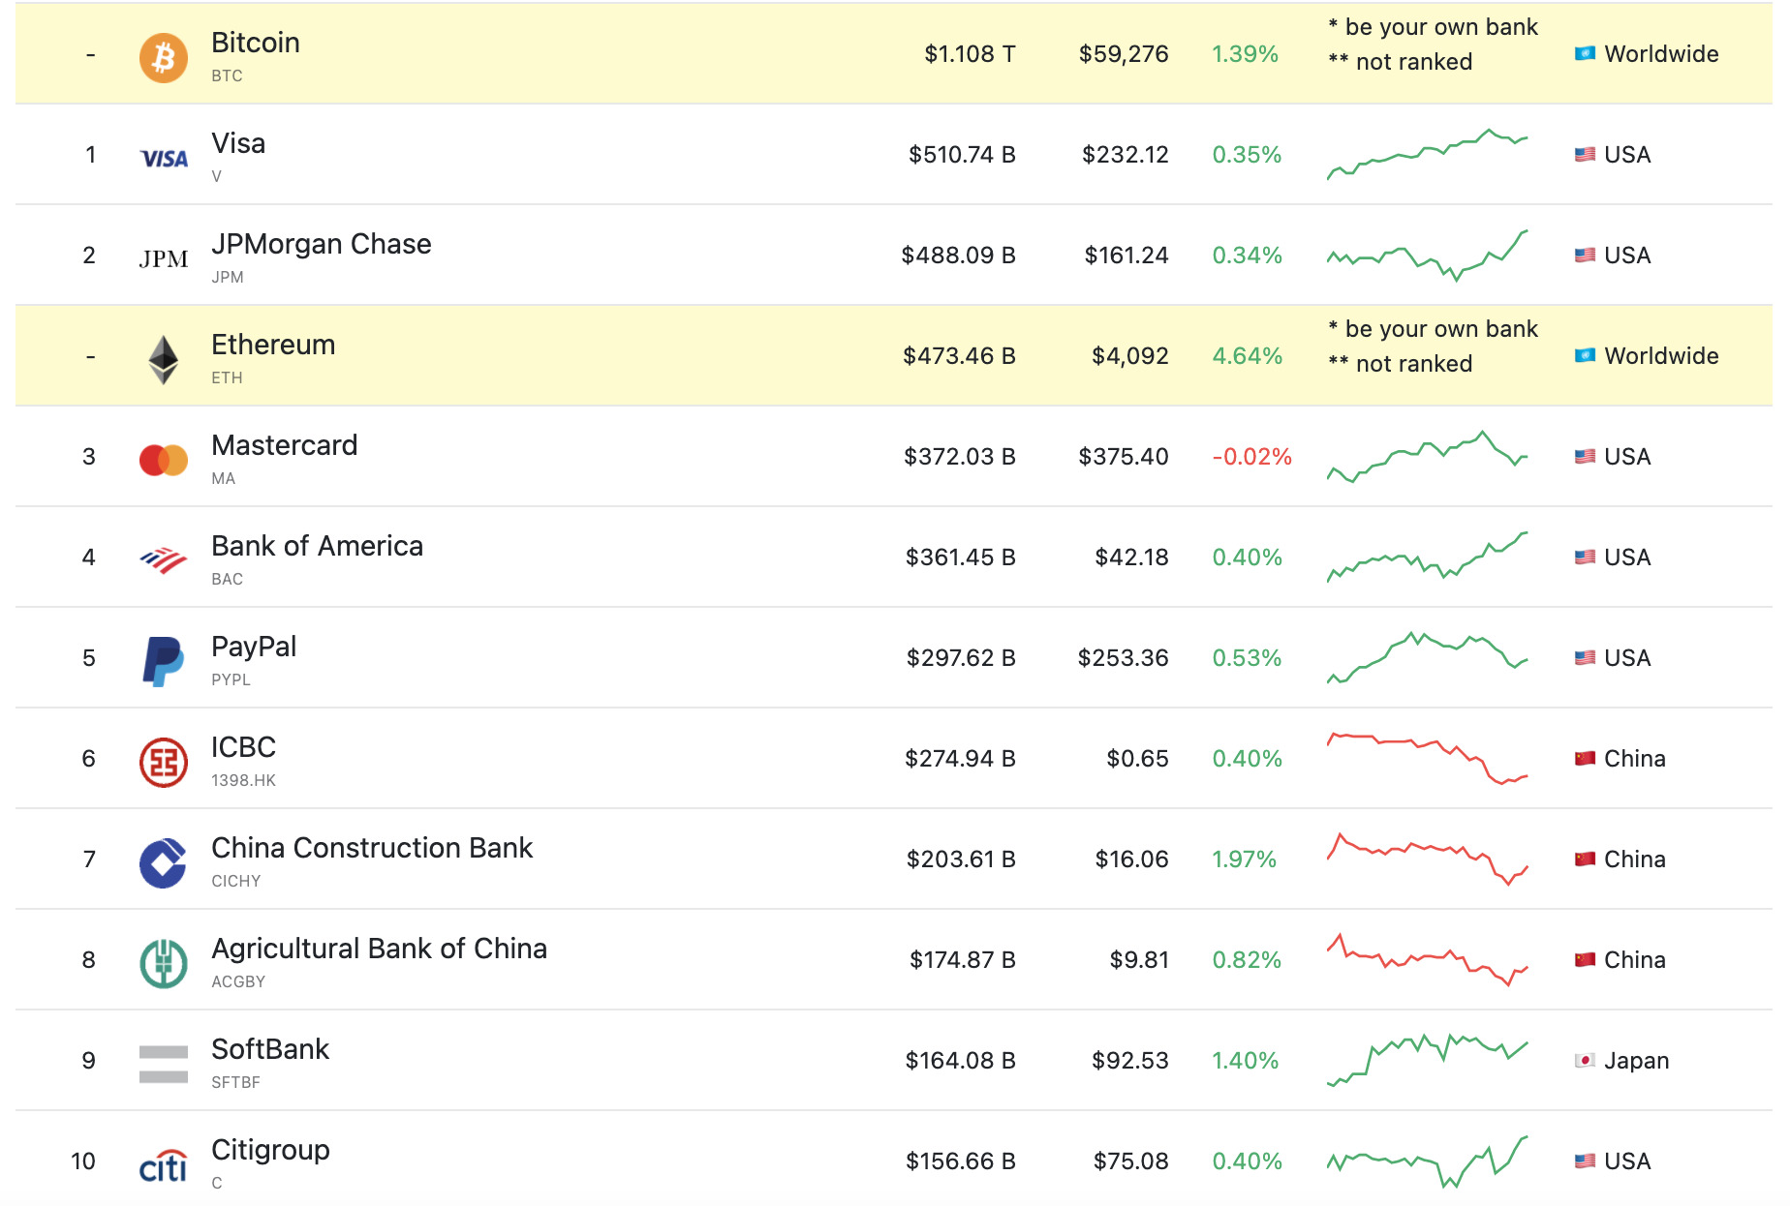Open the Bitcoin name link
Screen dimensions: 1790x1206
(256, 43)
